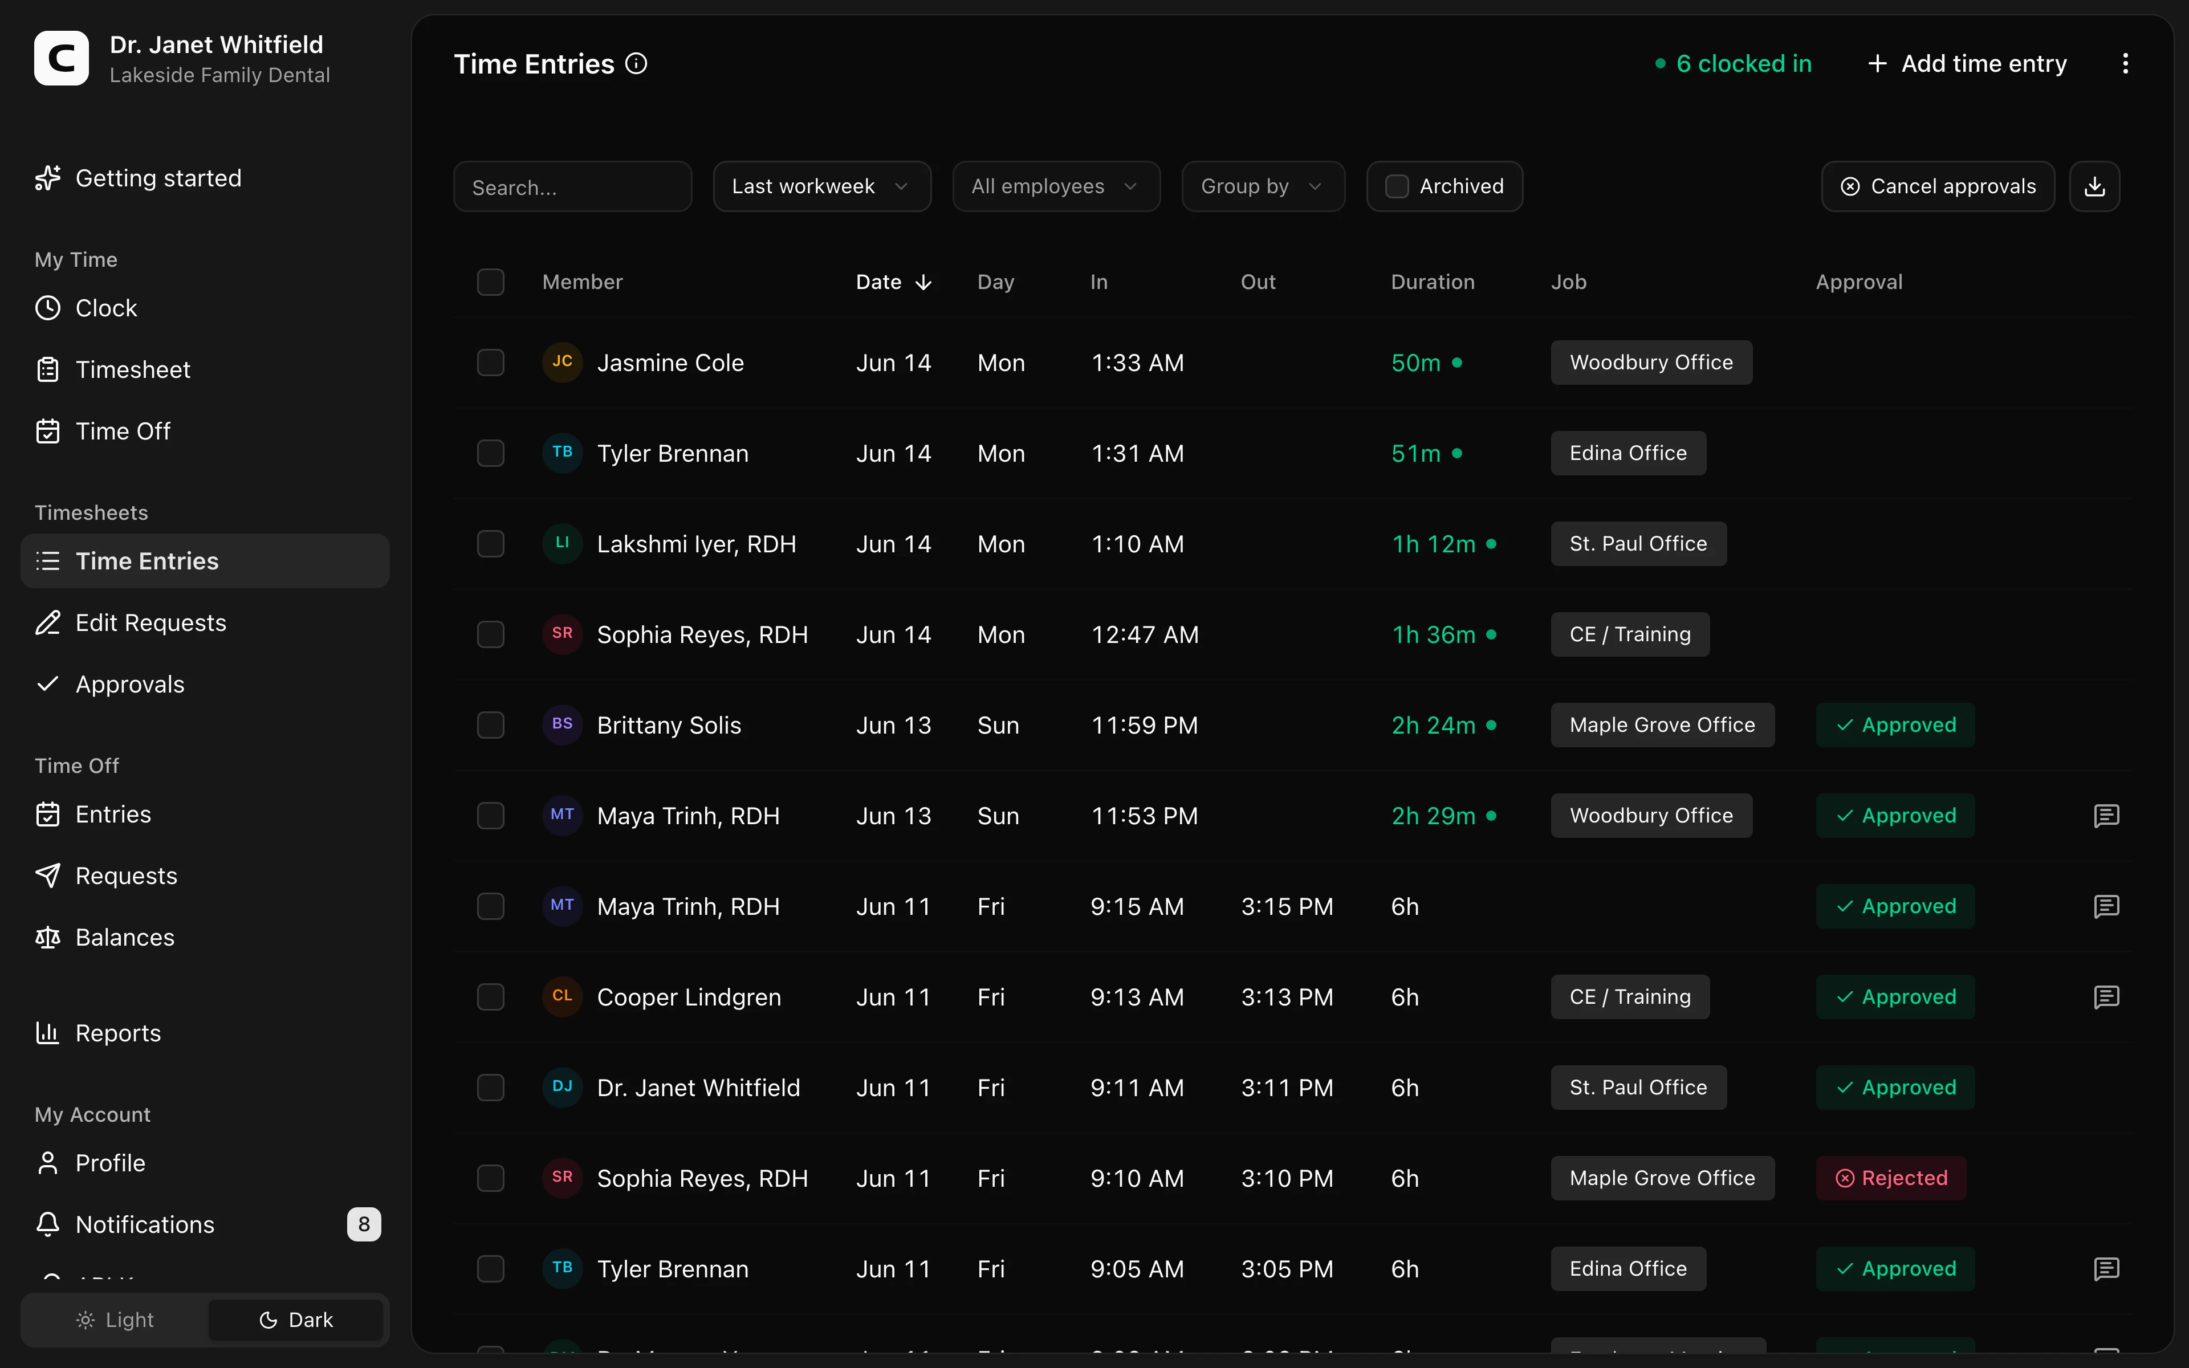Switch to Light theme
Screen dimensions: 2189x1368
pos(116,1320)
